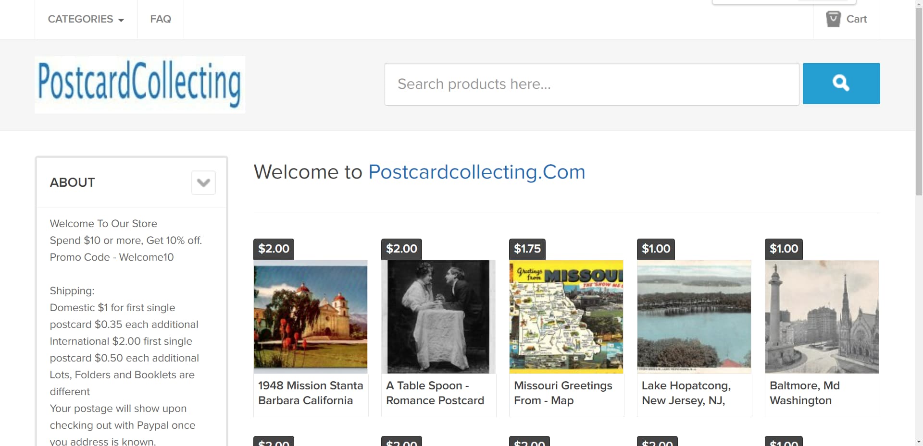923x446 pixels.
Task: Click the magnifying glass search button
Action: 841,84
